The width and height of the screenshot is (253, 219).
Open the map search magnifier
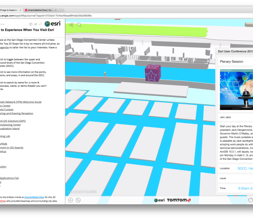pyautogui.click(x=79, y=25)
